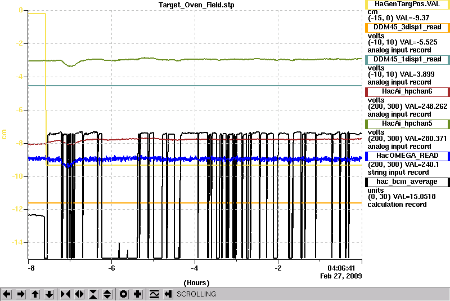This screenshot has height=301, width=450.
Task: Select the HacOMEGA_READ legend entry
Action: [407, 156]
